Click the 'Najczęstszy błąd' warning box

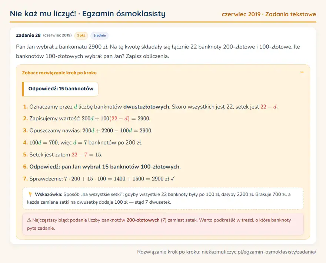pos(163,224)
